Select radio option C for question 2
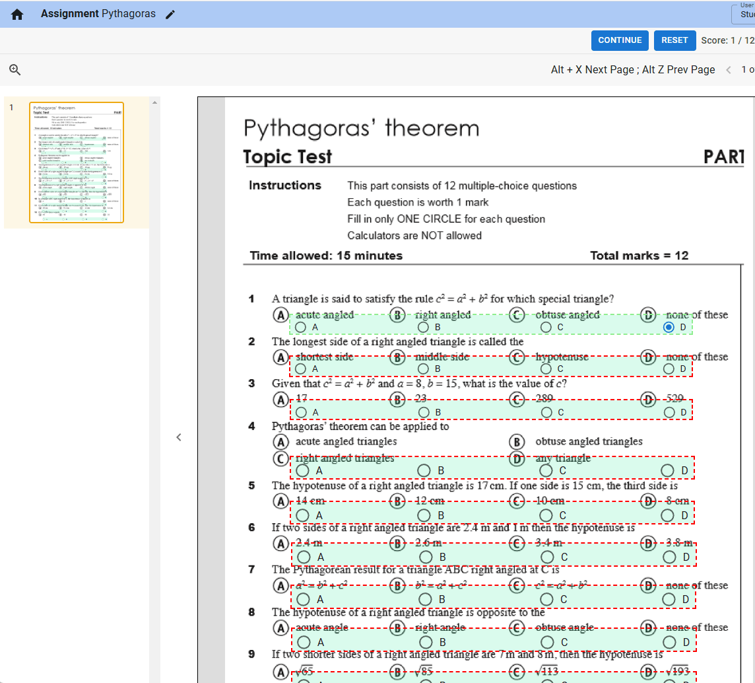This screenshot has width=755, height=683. [x=546, y=369]
